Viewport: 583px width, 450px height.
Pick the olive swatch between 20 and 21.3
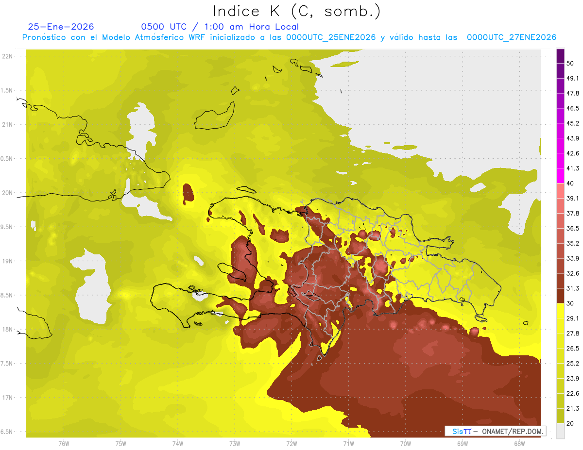(x=560, y=416)
